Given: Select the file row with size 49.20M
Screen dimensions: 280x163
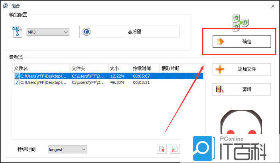Looking at the screenshot, I should [x=108, y=82].
